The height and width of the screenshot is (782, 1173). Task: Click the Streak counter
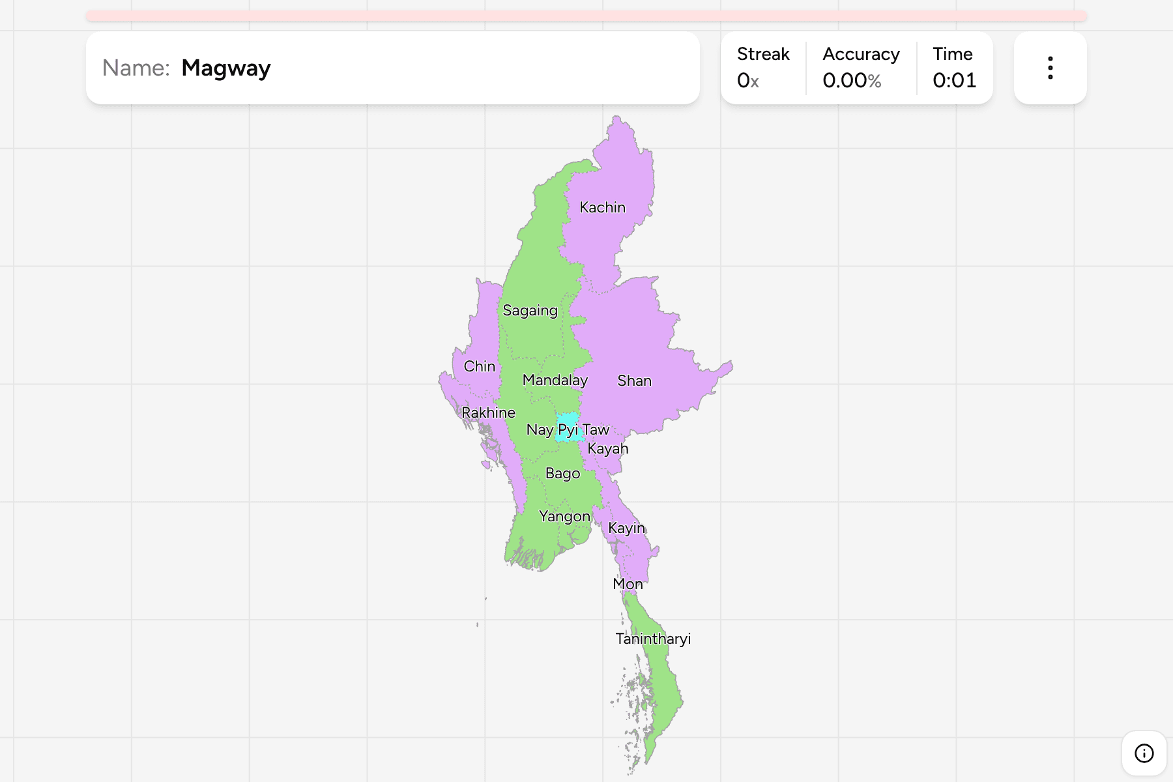coord(762,68)
